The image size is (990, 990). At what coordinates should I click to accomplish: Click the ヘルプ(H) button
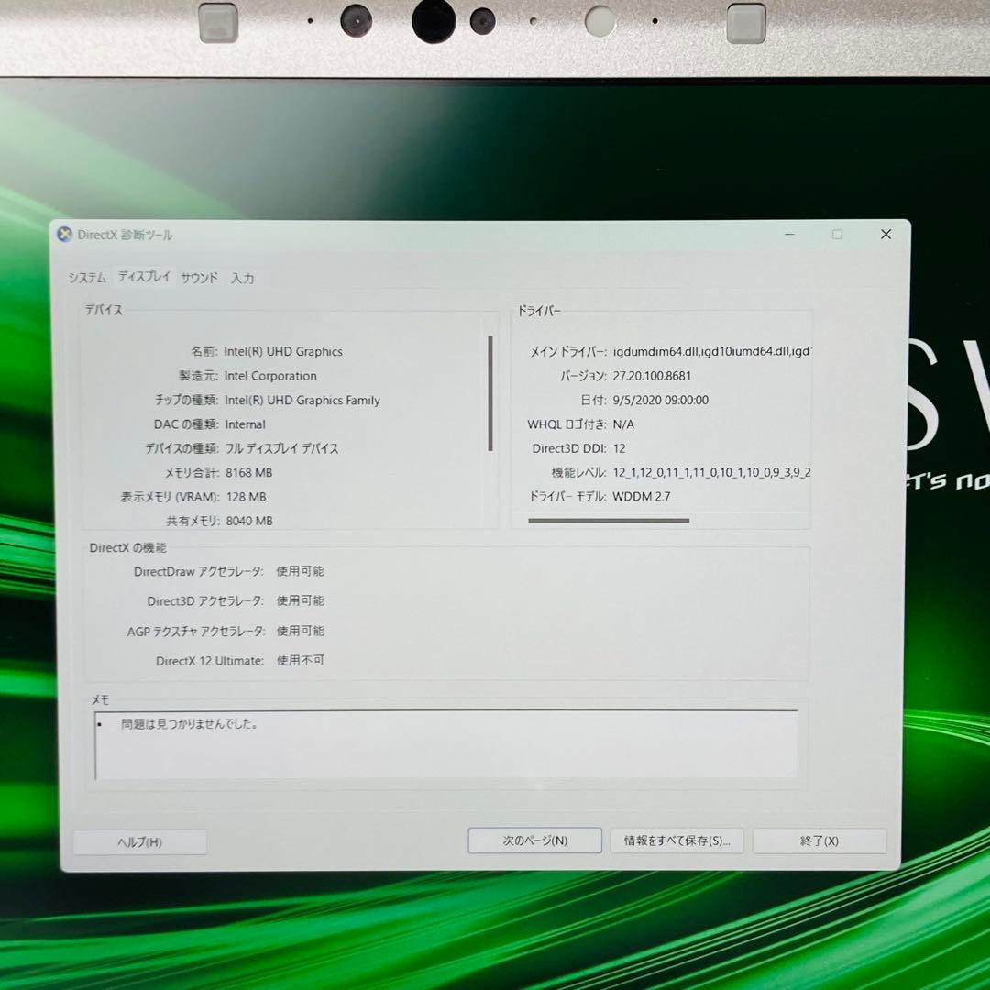click(x=139, y=841)
